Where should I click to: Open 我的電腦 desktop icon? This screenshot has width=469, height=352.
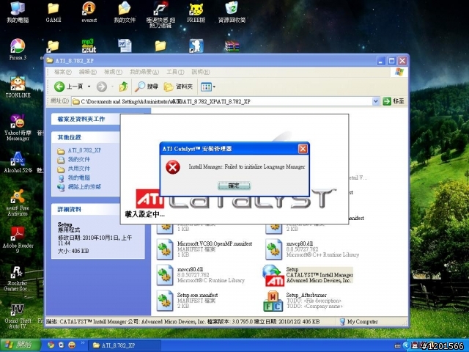pyautogui.click(x=18, y=12)
